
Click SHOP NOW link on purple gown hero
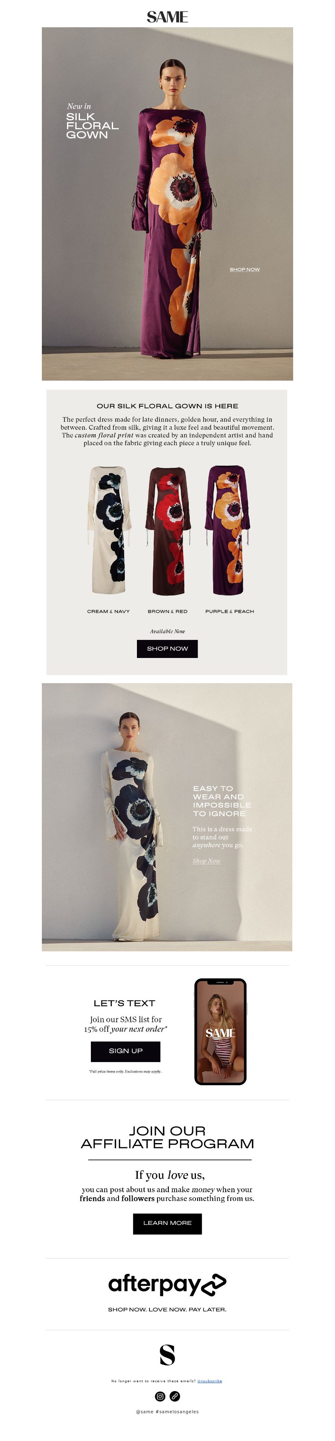[x=245, y=270]
